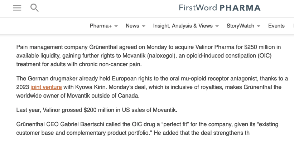The height and width of the screenshot is (143, 294).
Task: Select the StoryWatch menu item
Action: (x=240, y=26)
